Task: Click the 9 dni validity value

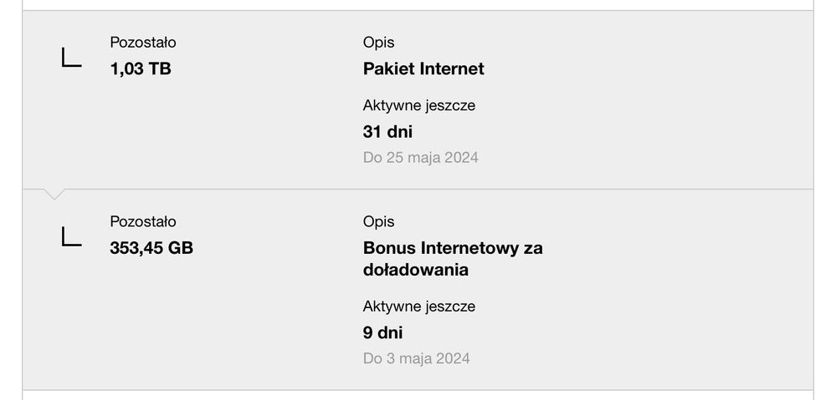Action: 382,333
